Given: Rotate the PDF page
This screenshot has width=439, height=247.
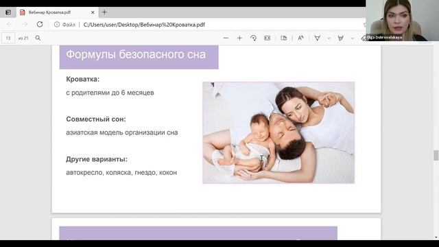Looking at the screenshot, I should 253,38.
